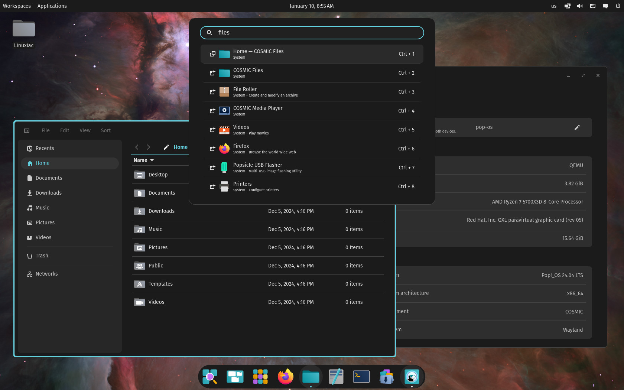Click the Wayland value in Settings
624x390 pixels.
573,330
